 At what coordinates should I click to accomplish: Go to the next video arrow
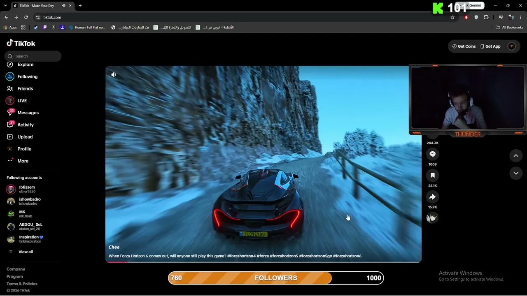pos(516,173)
